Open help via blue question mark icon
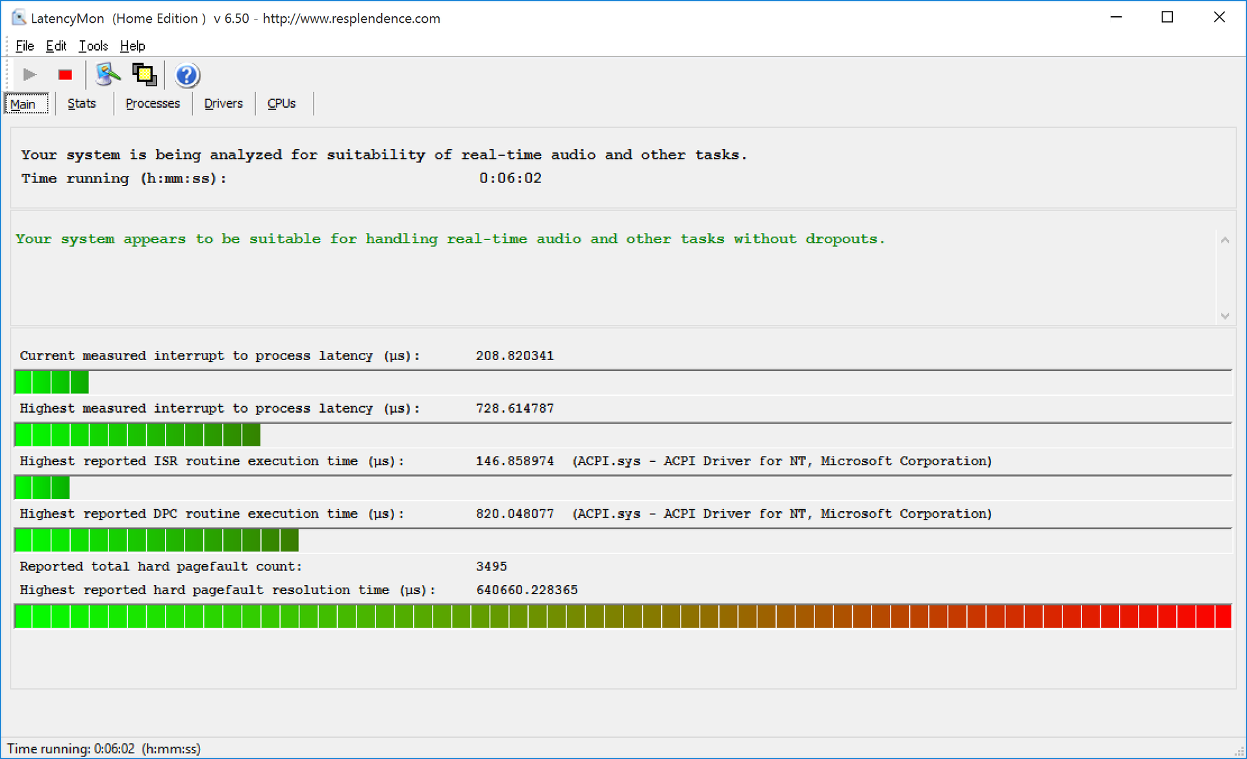Image resolution: width=1247 pixels, height=759 pixels. (186, 75)
